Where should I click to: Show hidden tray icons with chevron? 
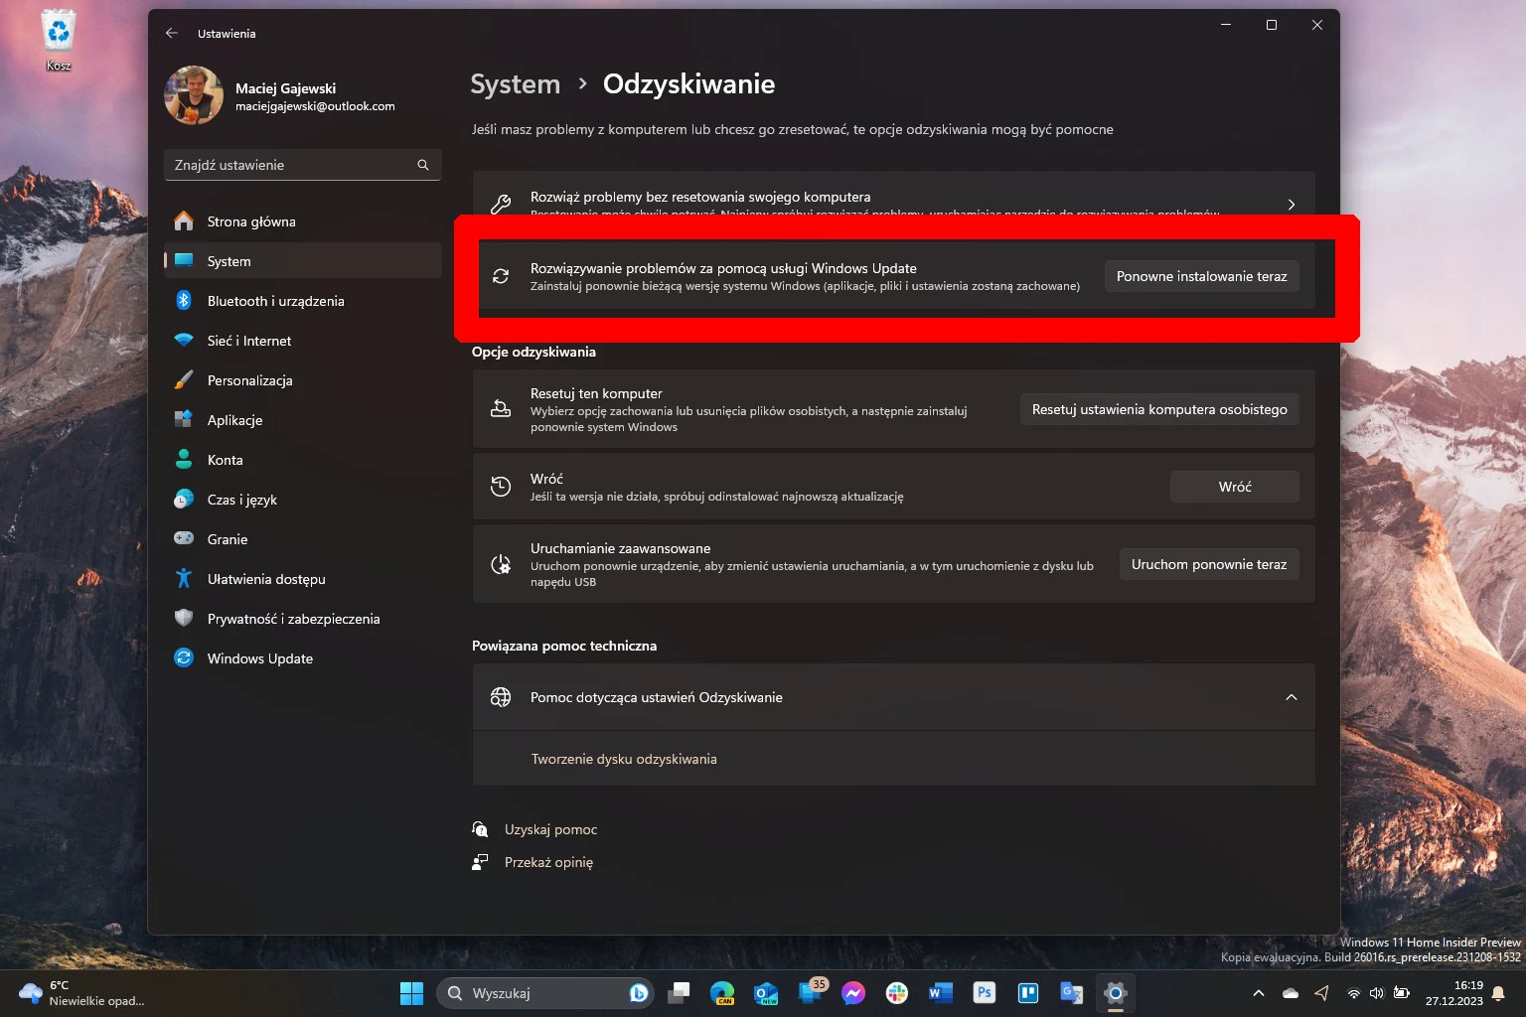1259,993
